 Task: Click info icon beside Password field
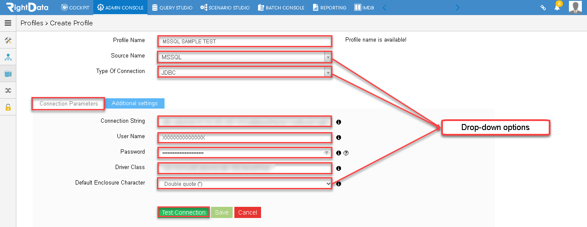pyautogui.click(x=338, y=153)
